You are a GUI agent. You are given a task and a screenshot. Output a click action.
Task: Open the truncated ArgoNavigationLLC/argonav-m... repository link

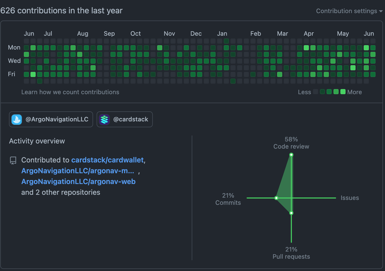78,171
